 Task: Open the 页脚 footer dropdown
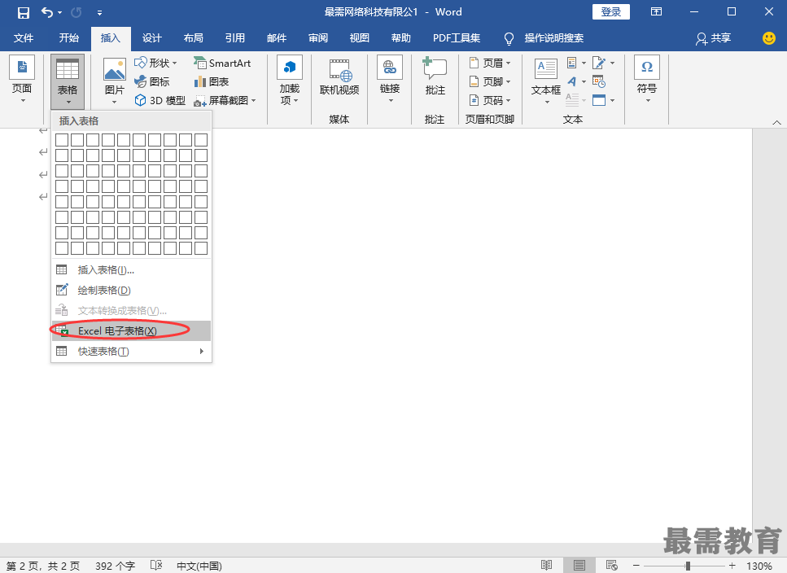click(490, 81)
